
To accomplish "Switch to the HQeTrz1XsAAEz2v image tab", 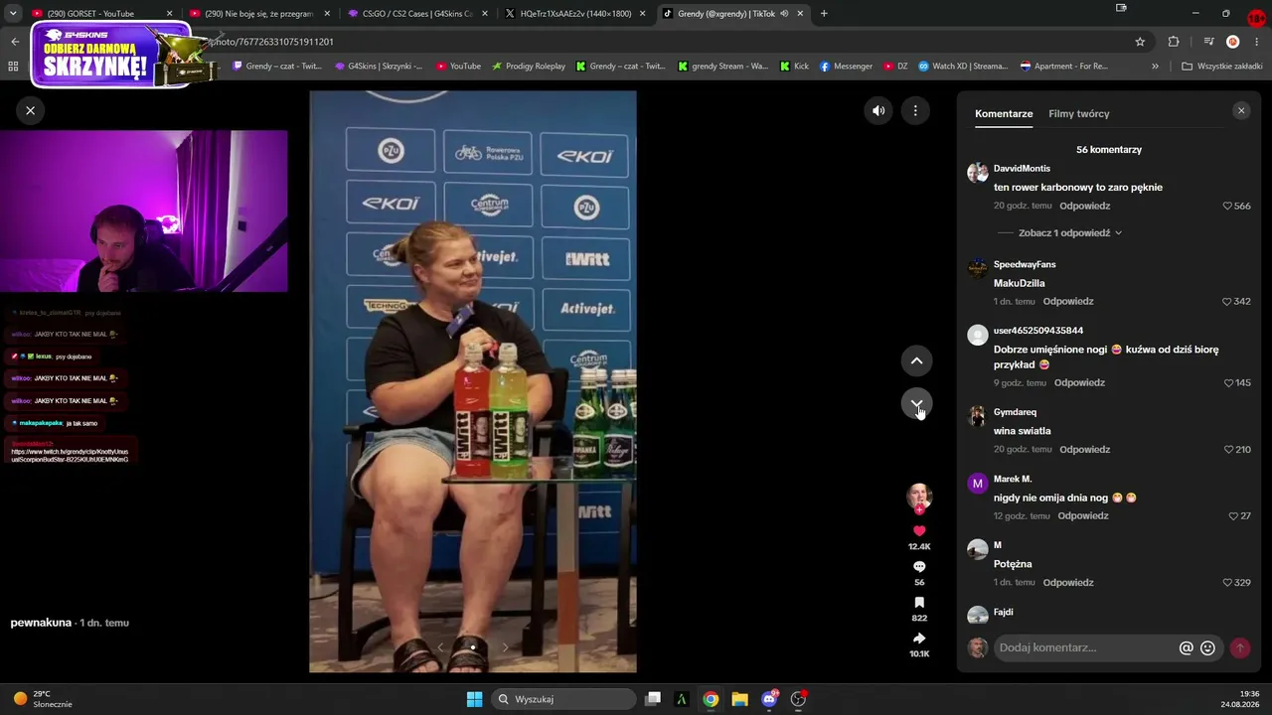I will click(576, 14).
